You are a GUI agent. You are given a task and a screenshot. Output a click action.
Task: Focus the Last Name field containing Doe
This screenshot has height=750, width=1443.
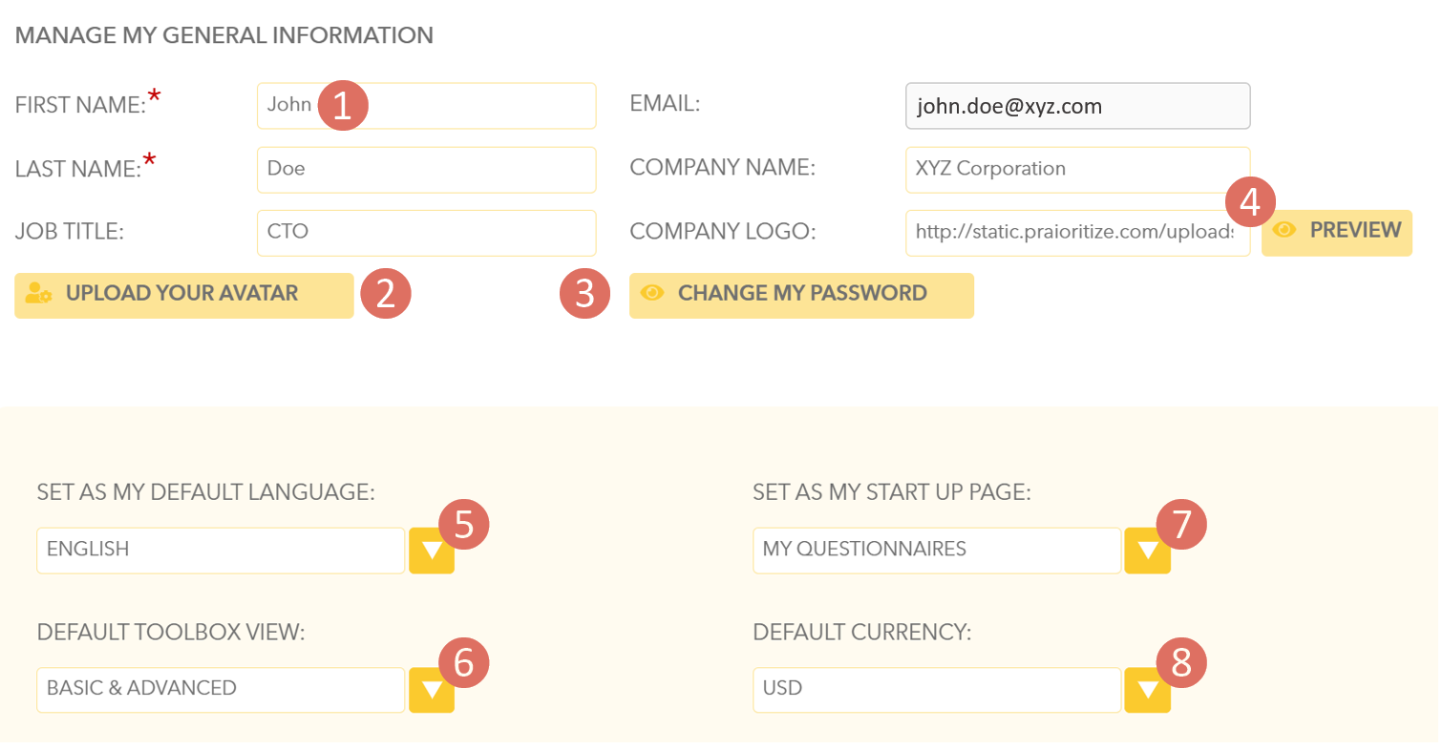coord(426,169)
